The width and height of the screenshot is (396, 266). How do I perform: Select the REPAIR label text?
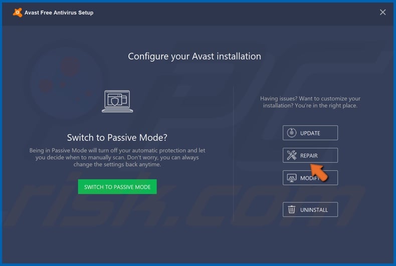(309, 156)
